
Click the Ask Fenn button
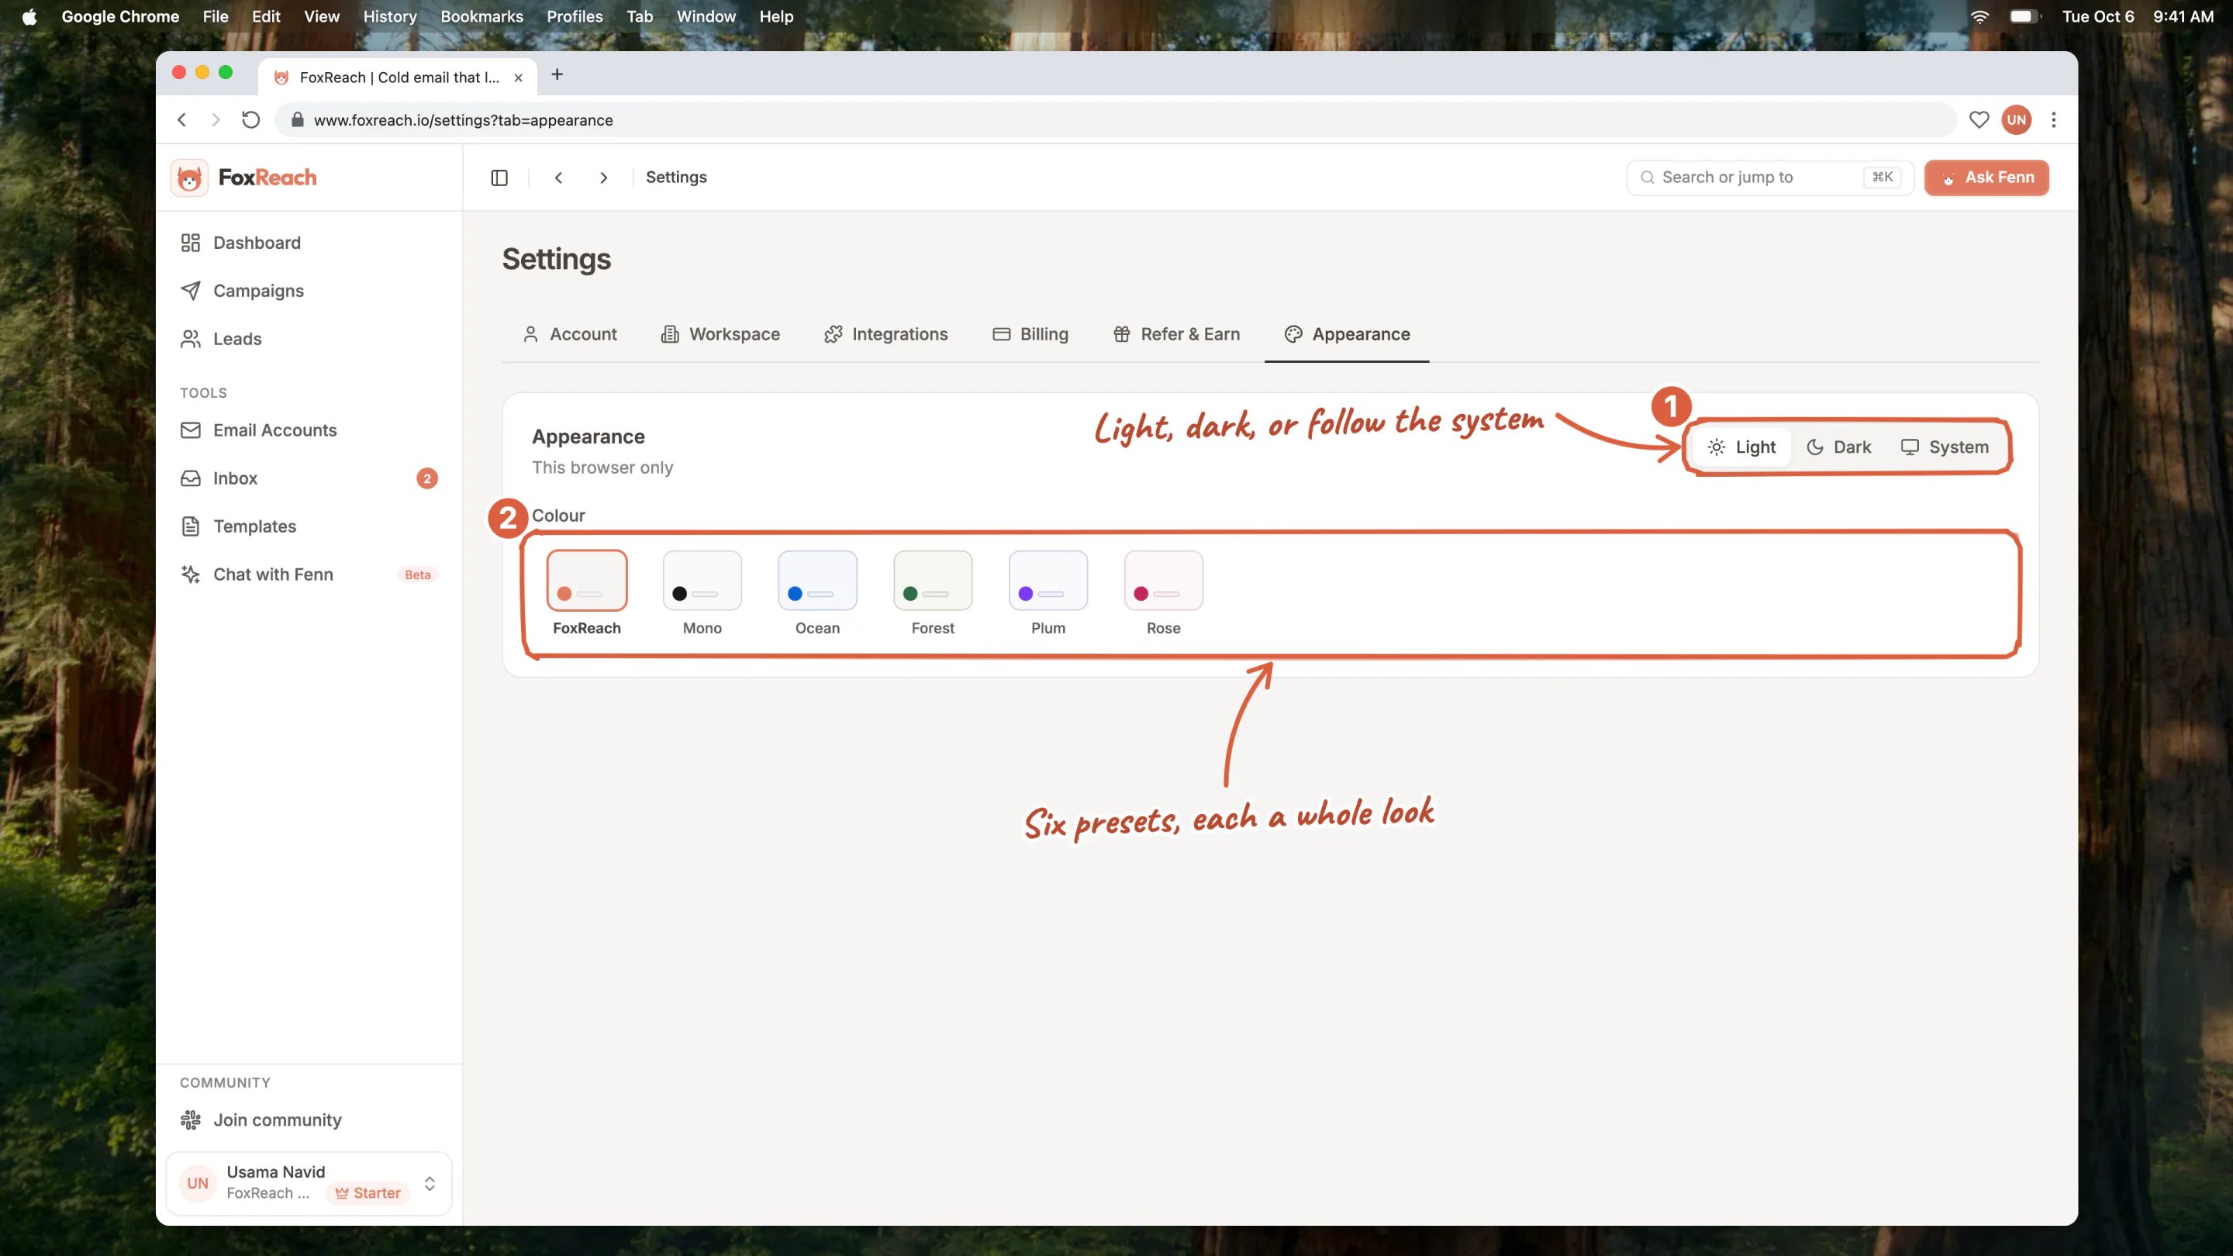(x=1986, y=178)
